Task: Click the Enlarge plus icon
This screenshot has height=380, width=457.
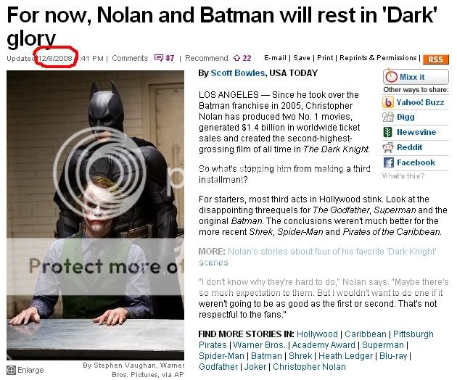Action: pyautogui.click(x=11, y=370)
